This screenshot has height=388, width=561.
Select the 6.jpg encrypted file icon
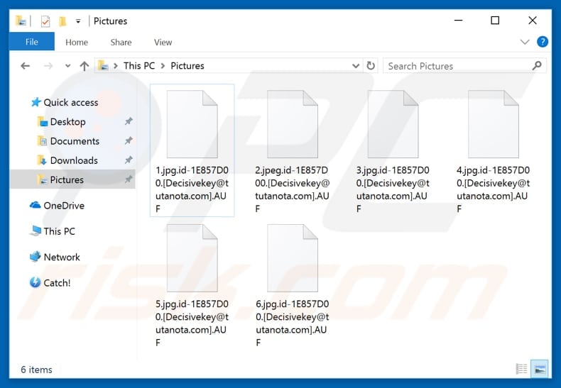(x=293, y=258)
